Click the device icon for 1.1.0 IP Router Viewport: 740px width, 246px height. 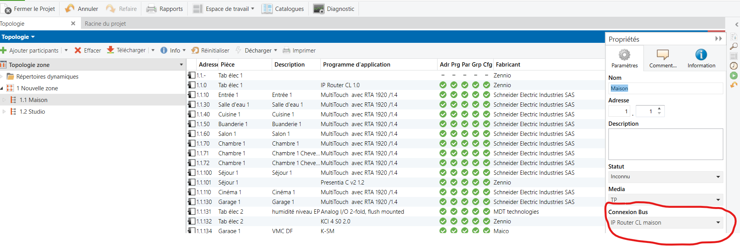(192, 85)
